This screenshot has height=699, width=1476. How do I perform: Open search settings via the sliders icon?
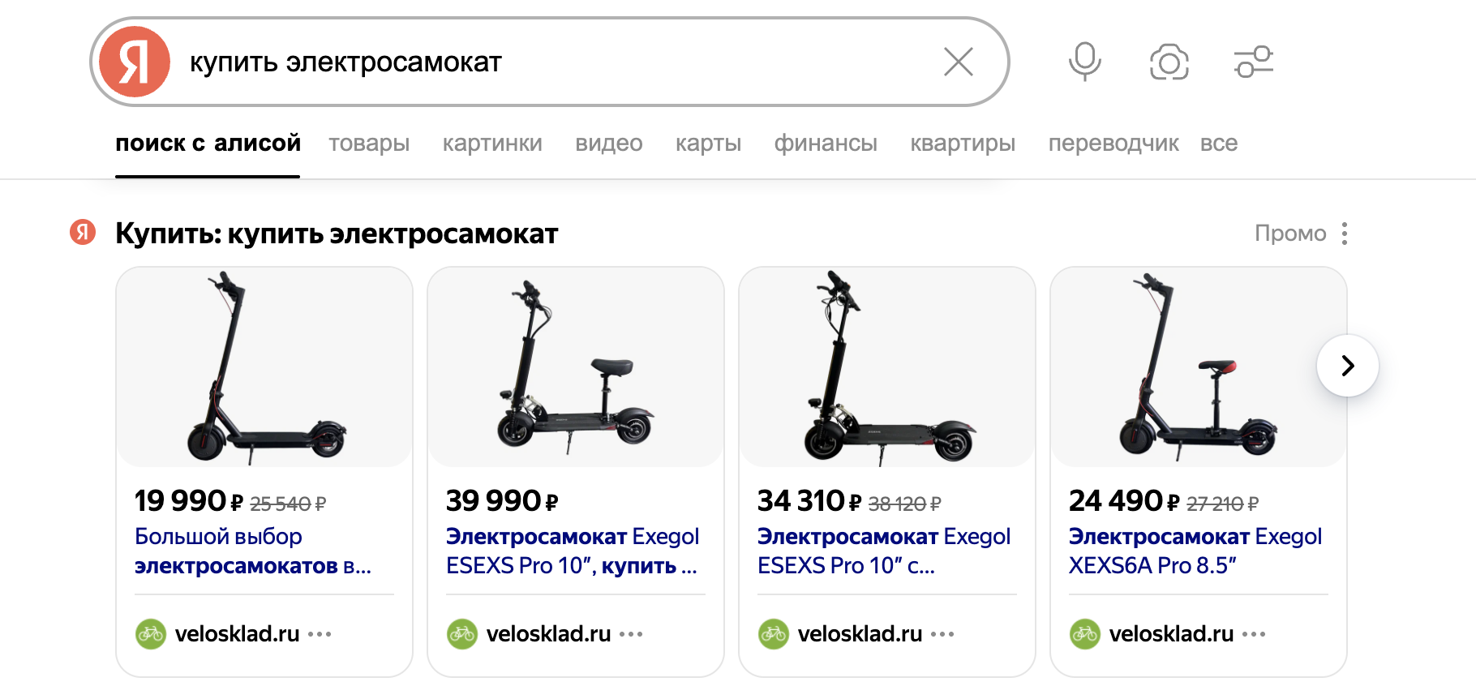(x=1254, y=62)
